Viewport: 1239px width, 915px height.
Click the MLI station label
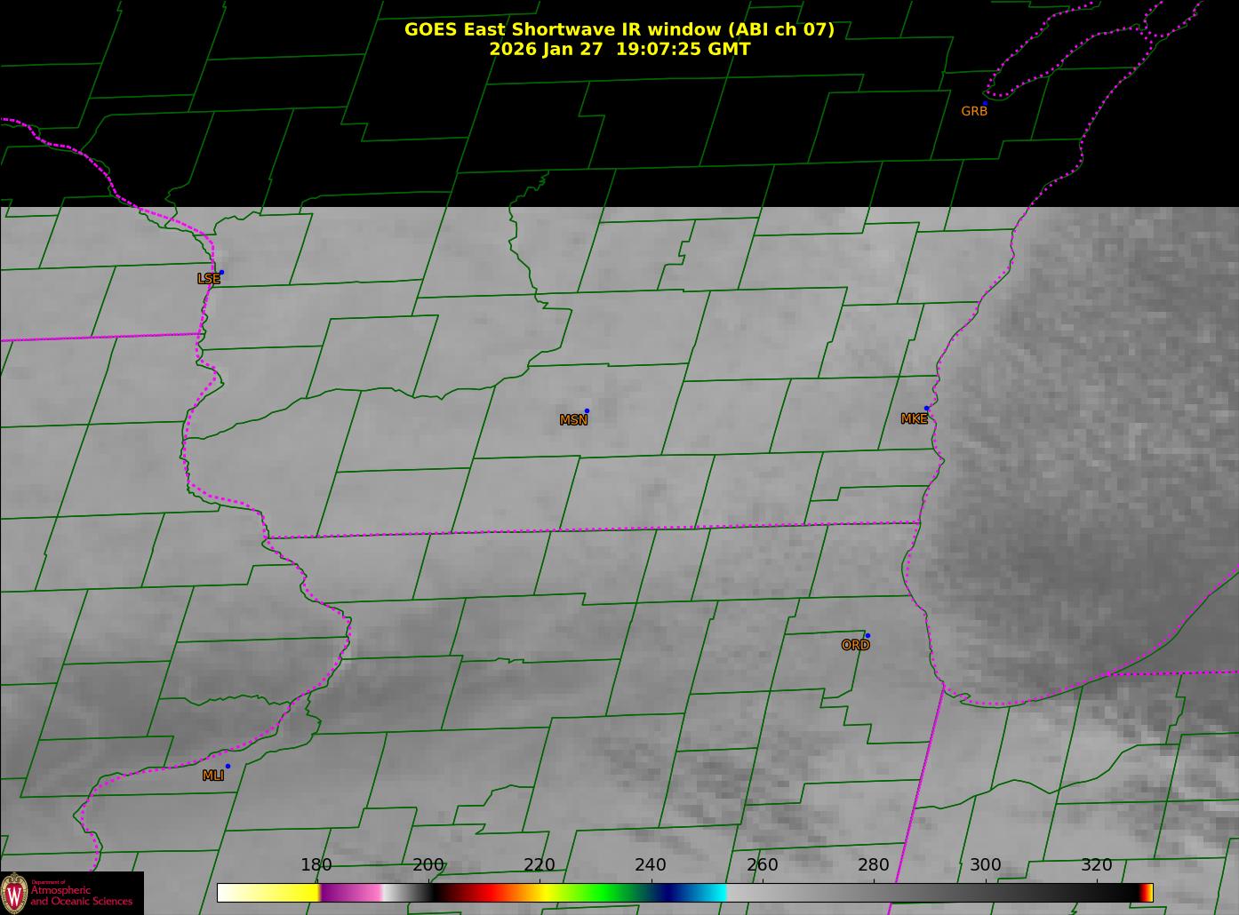213,776
